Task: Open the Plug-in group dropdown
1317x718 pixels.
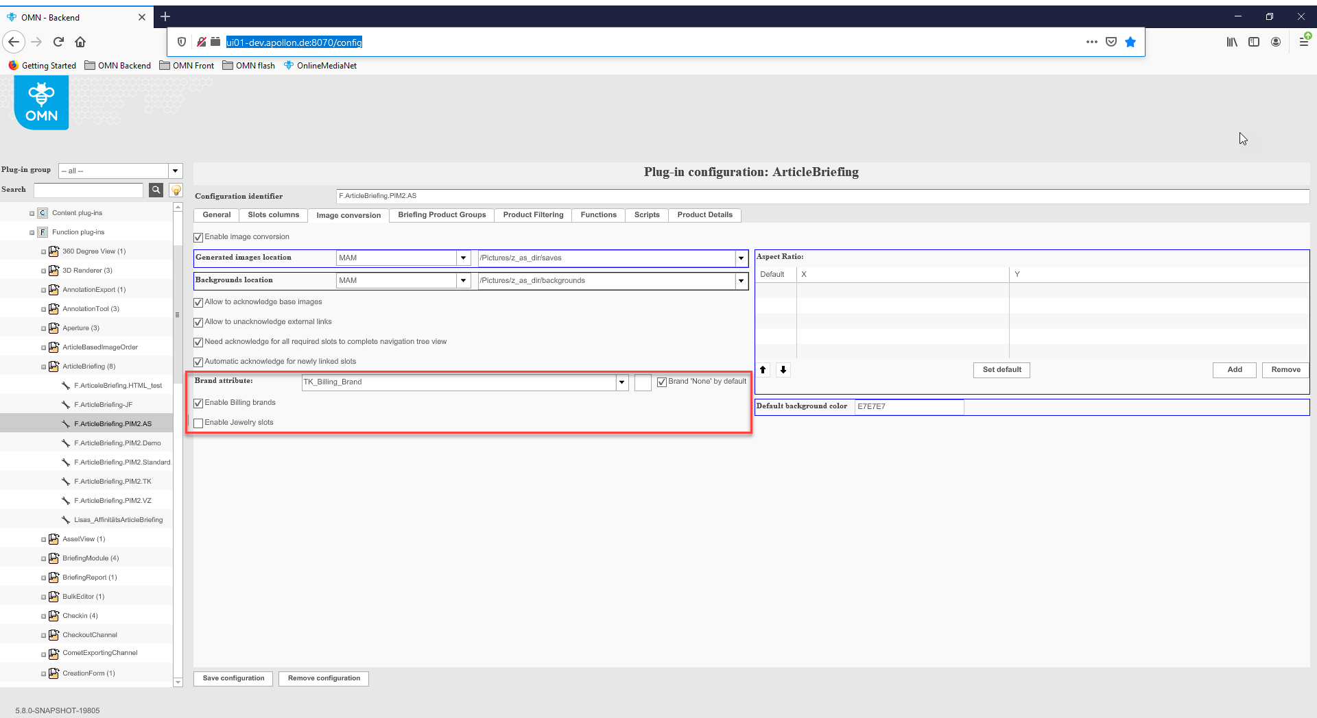Action: pos(176,170)
